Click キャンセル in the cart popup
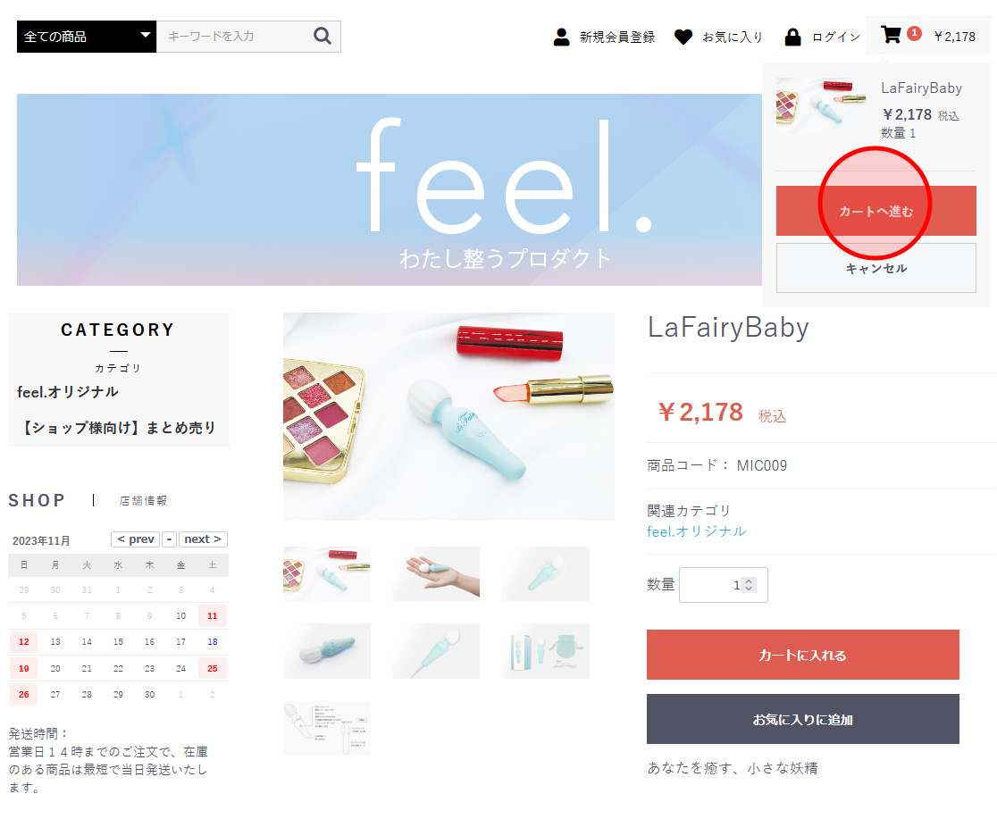 tap(876, 268)
